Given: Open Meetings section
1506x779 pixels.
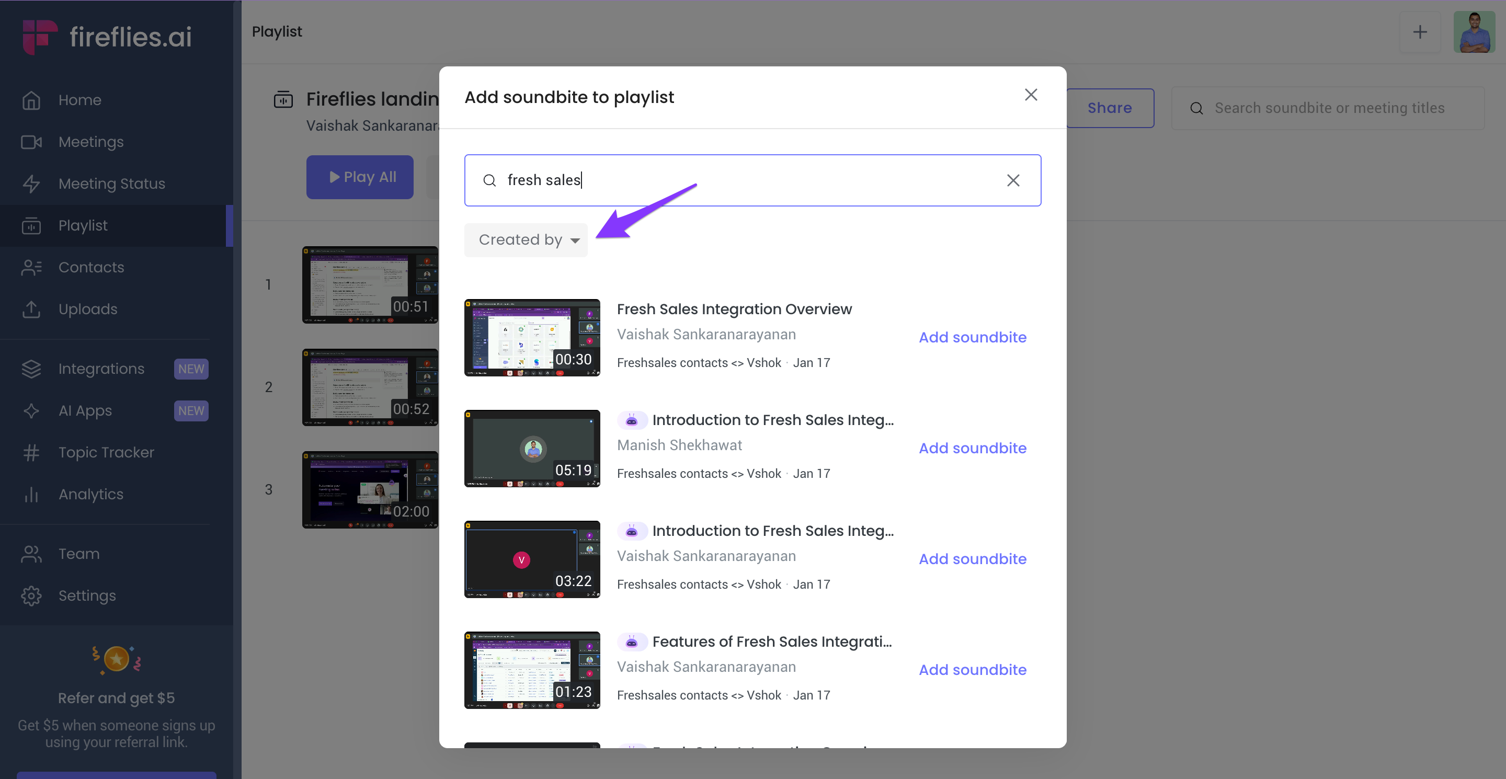Looking at the screenshot, I should point(91,142).
